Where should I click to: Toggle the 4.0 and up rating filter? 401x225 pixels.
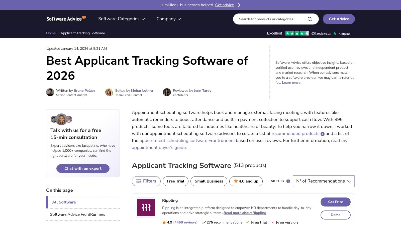click(246, 181)
